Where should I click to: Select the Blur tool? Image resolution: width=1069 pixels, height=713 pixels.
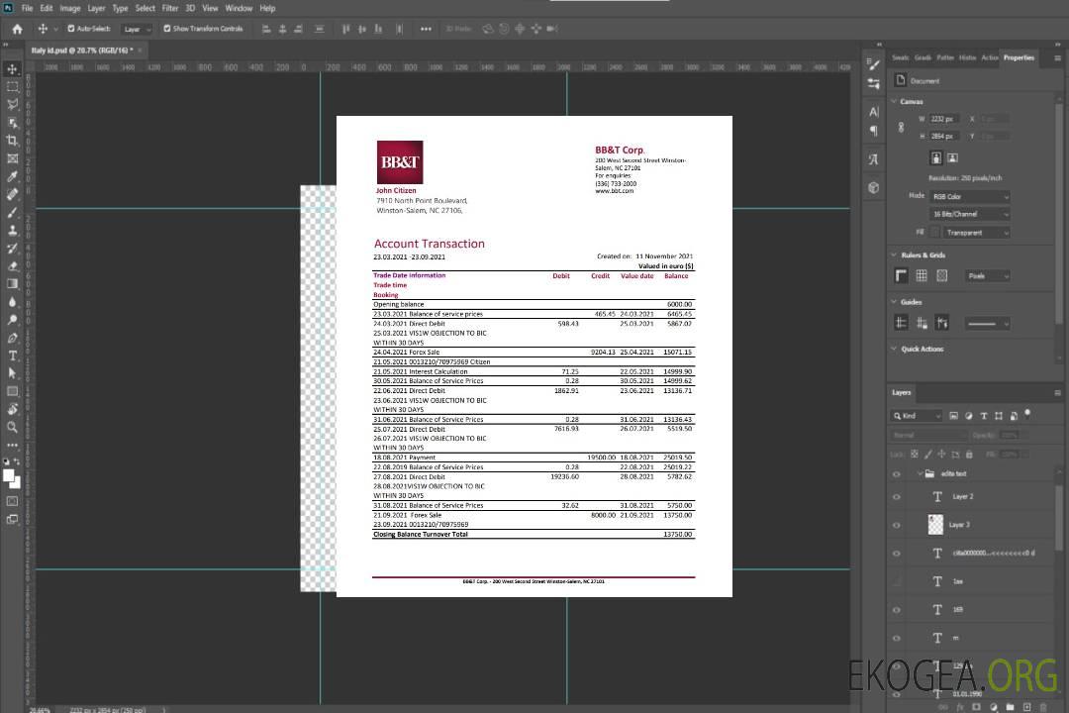[x=12, y=302]
